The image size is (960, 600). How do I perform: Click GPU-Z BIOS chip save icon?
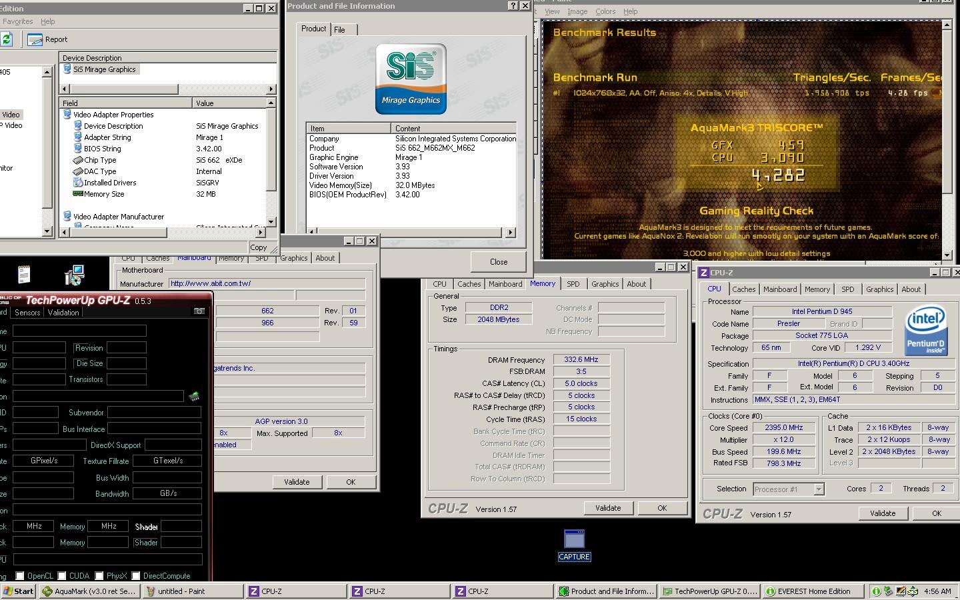coord(194,397)
